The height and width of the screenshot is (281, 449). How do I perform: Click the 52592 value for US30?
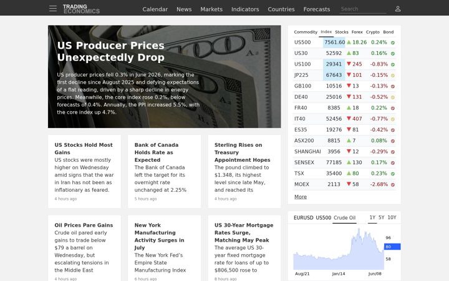pos(334,53)
